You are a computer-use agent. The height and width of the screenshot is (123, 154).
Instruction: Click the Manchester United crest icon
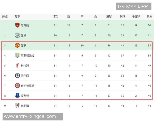click(17, 45)
